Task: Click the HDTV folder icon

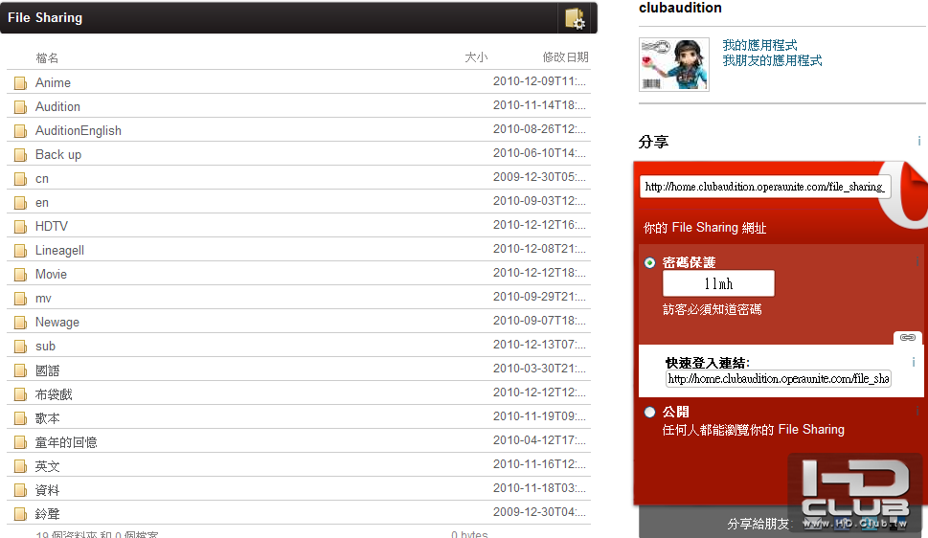Action: [21, 227]
